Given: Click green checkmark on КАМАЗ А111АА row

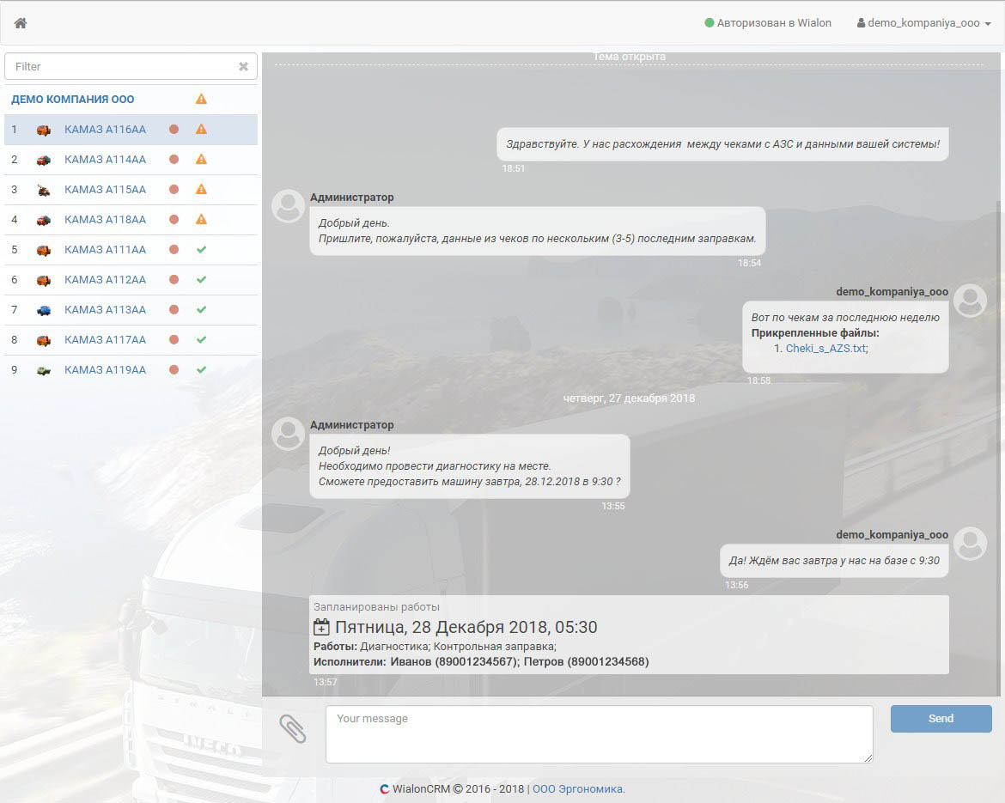Looking at the screenshot, I should coord(201,250).
